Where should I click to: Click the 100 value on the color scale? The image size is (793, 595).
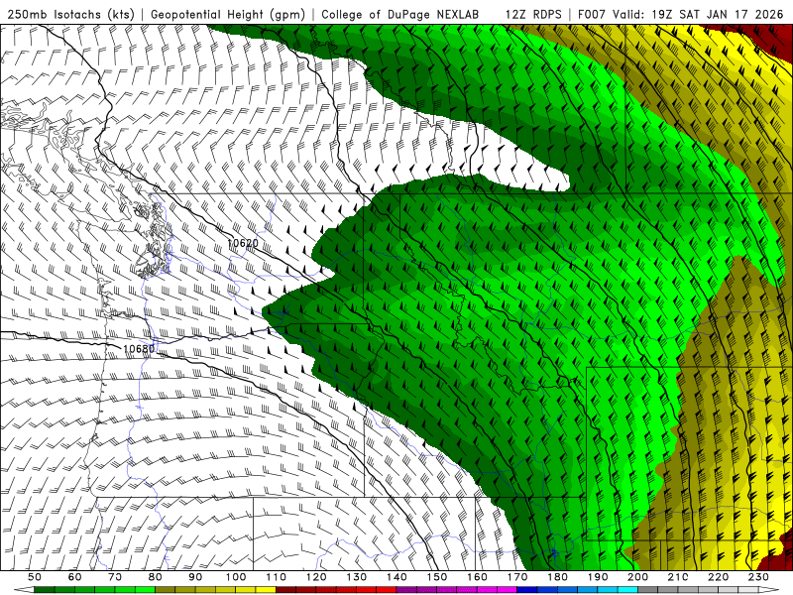[x=236, y=577]
